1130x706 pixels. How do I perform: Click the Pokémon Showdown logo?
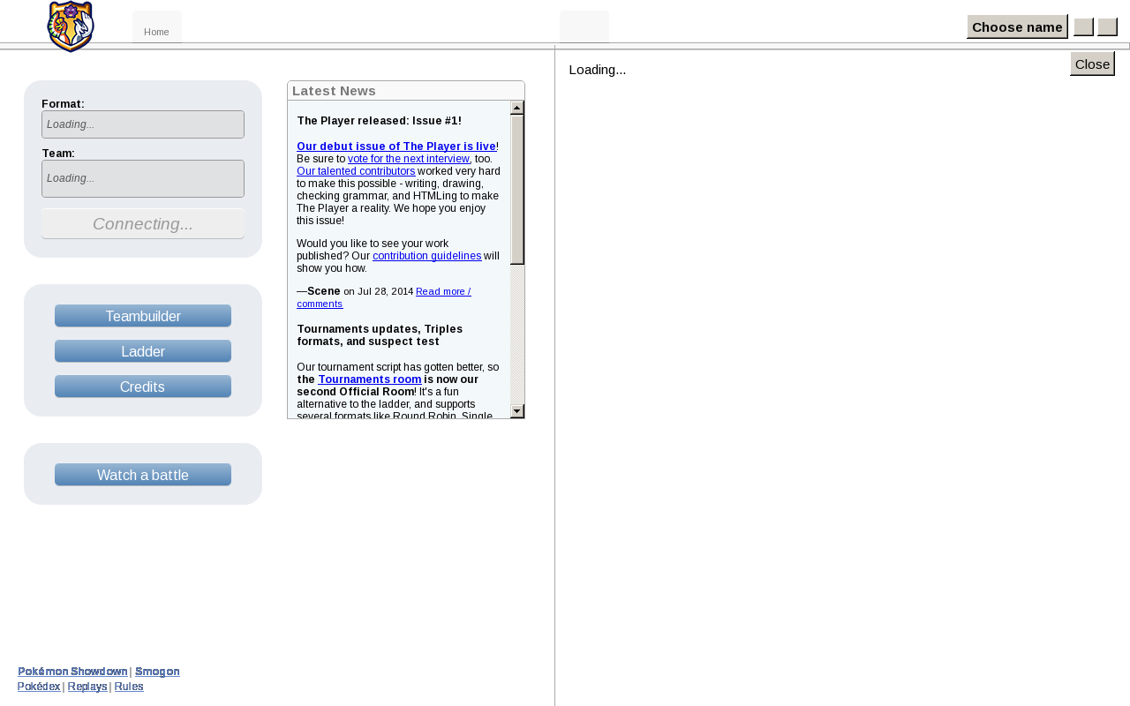click(x=71, y=26)
